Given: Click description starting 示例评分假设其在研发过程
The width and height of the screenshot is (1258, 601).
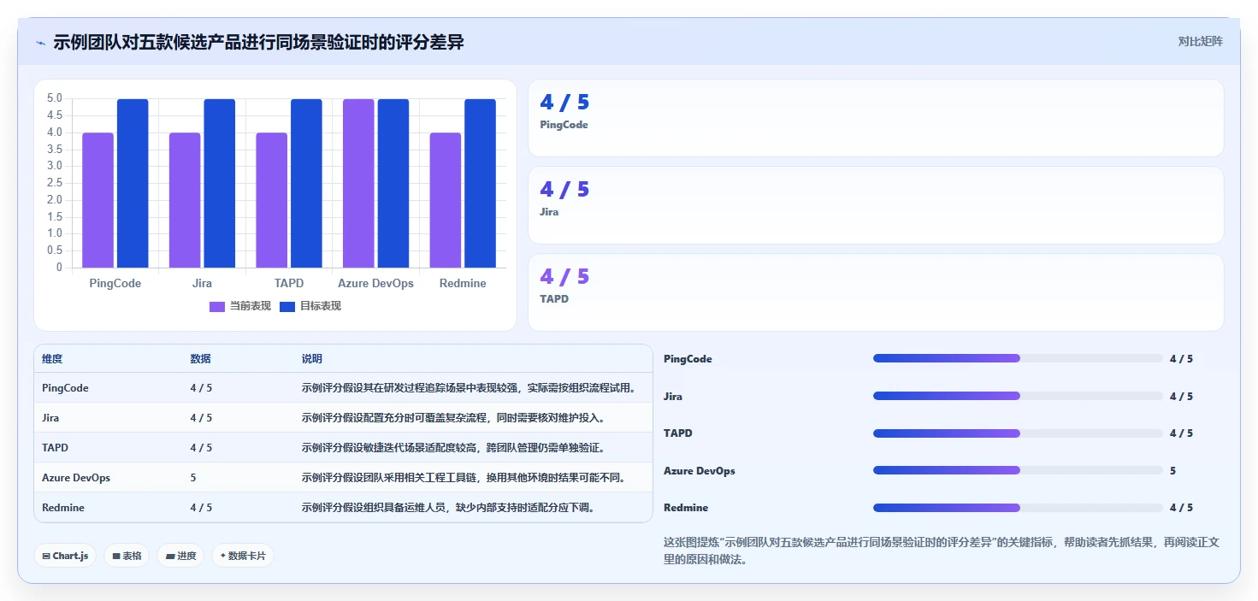Looking at the screenshot, I should [x=470, y=388].
